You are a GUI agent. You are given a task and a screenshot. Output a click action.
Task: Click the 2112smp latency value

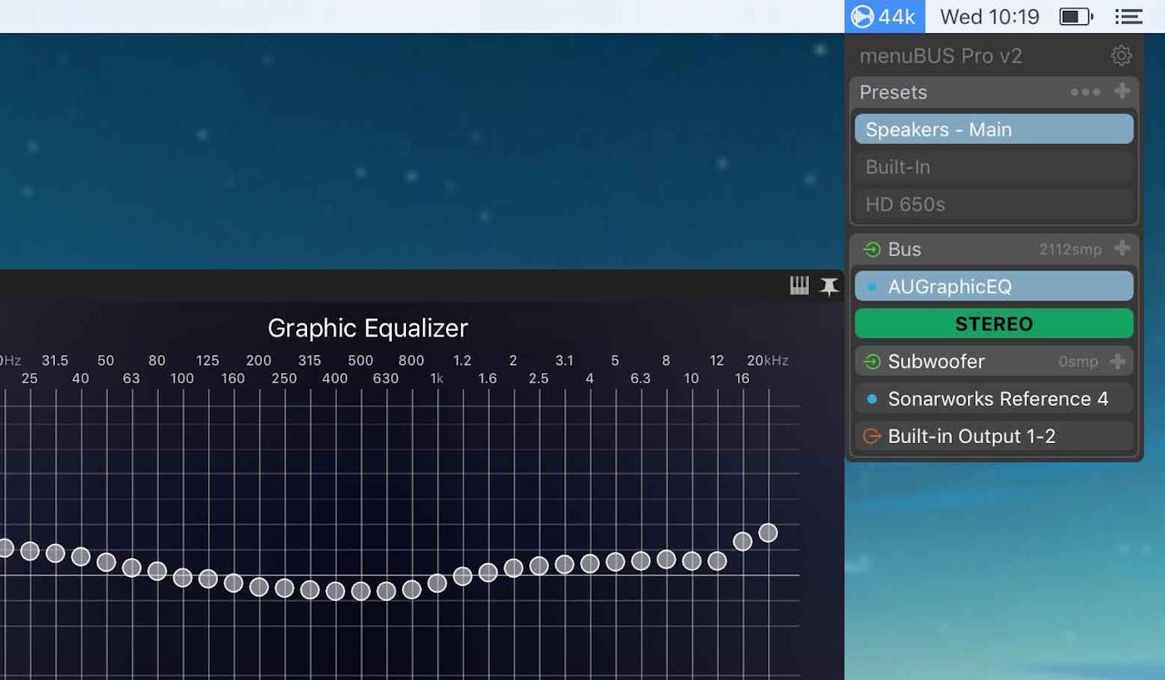(x=1070, y=249)
